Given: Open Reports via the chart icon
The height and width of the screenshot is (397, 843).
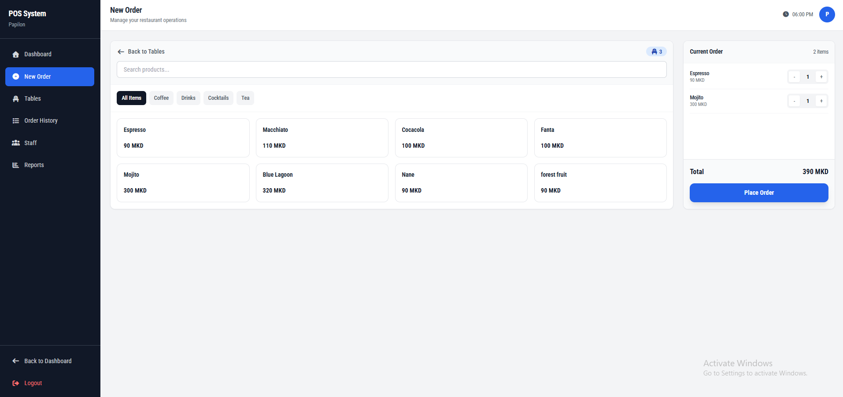Looking at the screenshot, I should (16, 165).
